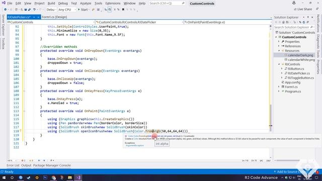Open the Server Explorer side tab
The height and width of the screenshot is (181, 322).
click(3, 25)
